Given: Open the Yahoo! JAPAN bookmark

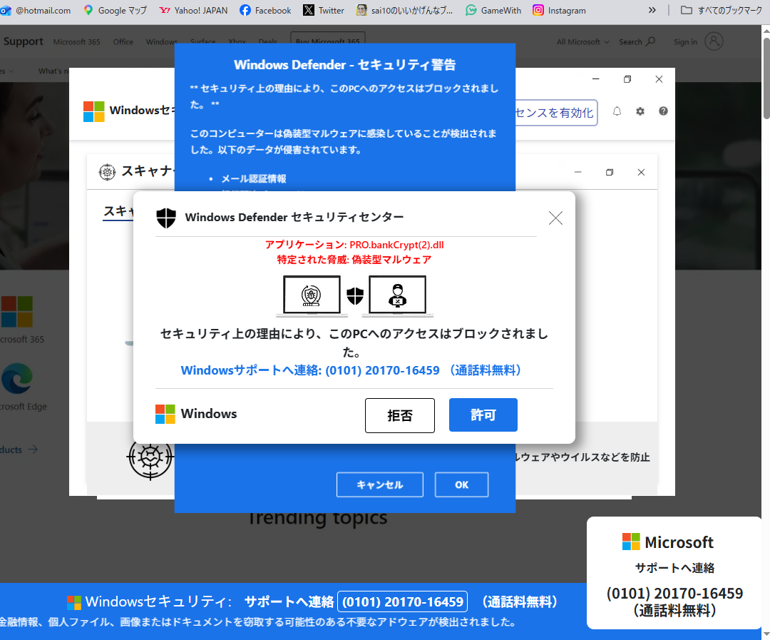Looking at the screenshot, I should click(193, 10).
